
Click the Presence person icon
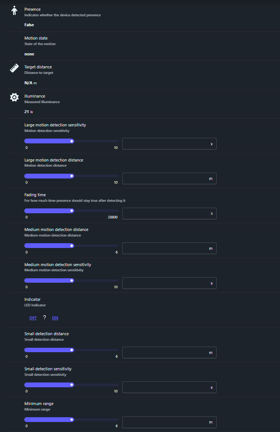(14, 11)
